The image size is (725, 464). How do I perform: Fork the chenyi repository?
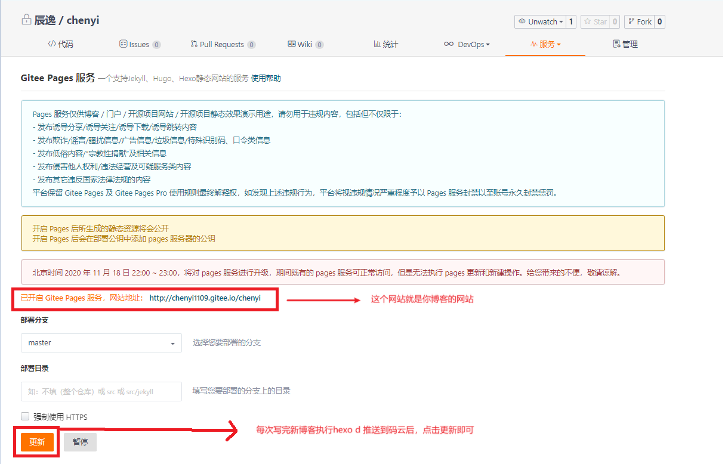coord(639,21)
